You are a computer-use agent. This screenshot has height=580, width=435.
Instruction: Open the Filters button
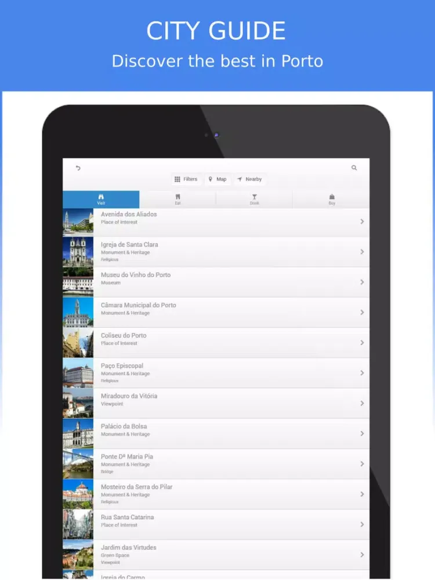coord(186,179)
